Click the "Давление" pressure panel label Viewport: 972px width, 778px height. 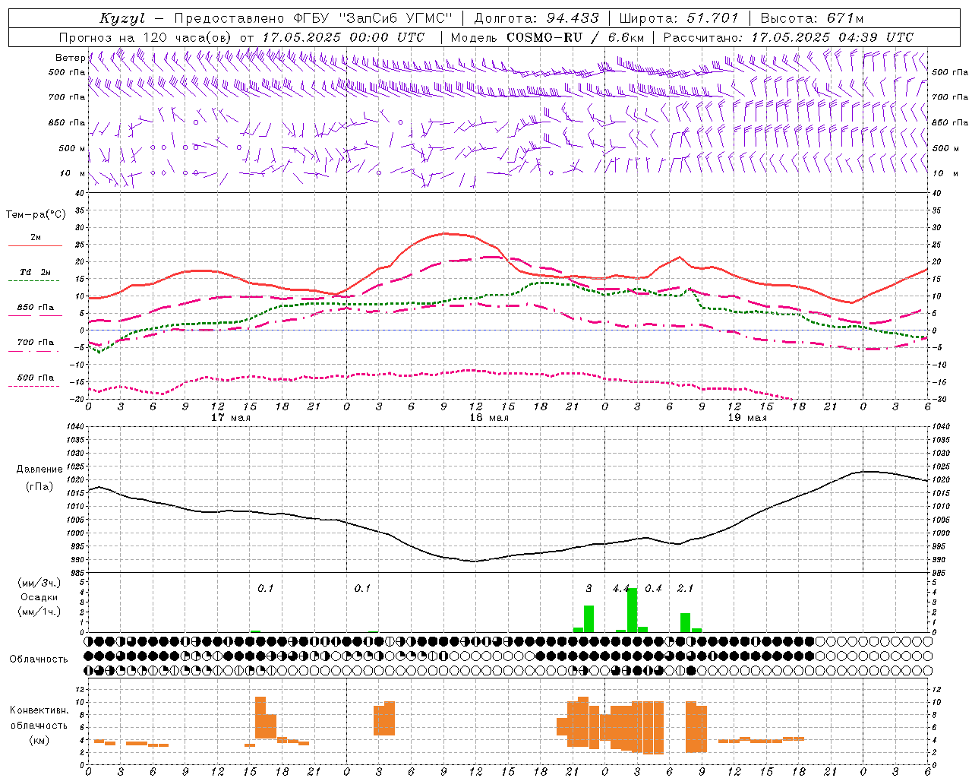point(39,470)
